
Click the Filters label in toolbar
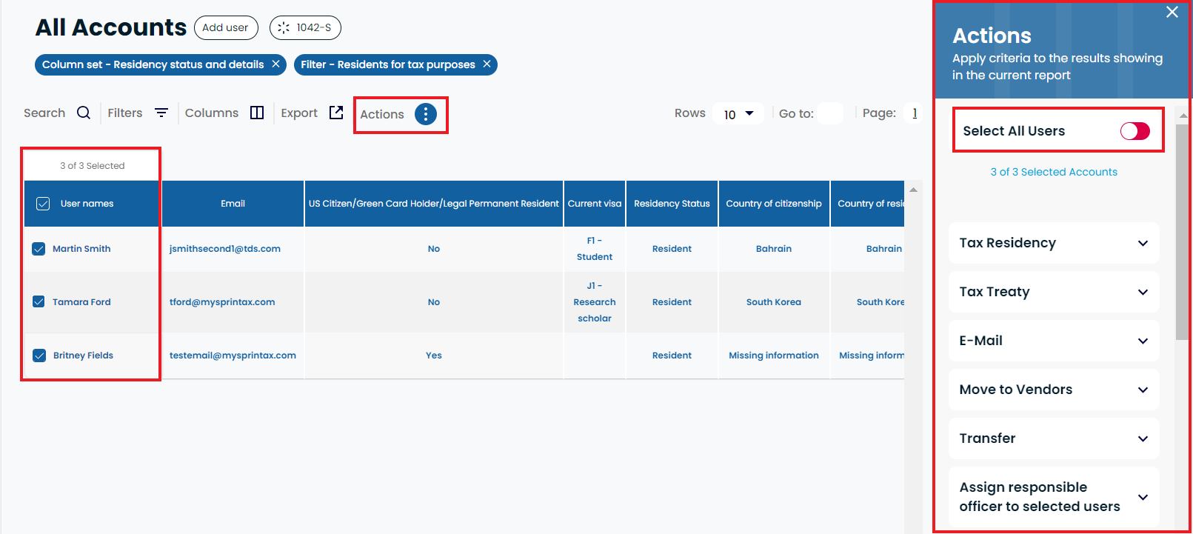click(x=125, y=113)
